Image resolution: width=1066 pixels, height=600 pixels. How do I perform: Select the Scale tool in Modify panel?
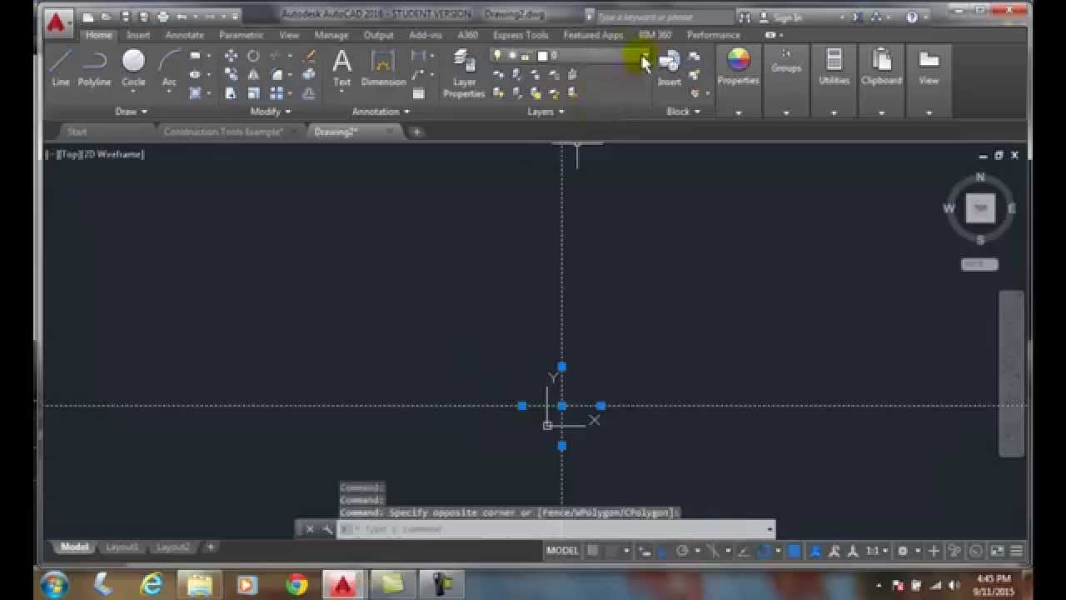253,93
